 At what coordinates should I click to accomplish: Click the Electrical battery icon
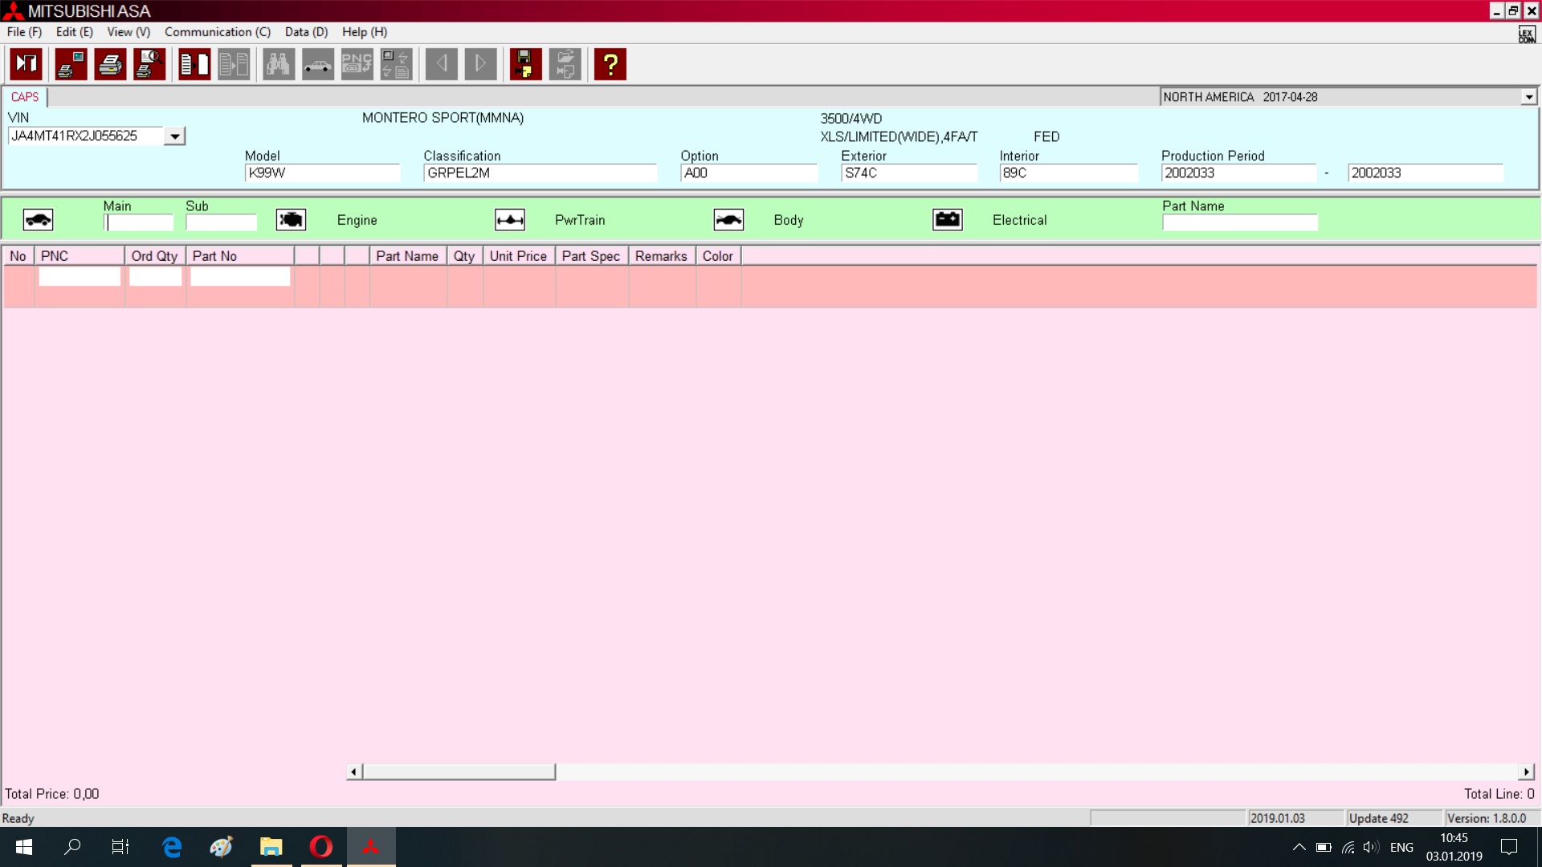tap(948, 220)
